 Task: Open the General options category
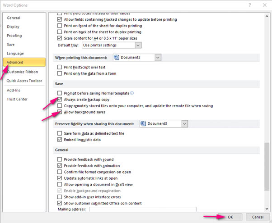[x=24, y=18]
